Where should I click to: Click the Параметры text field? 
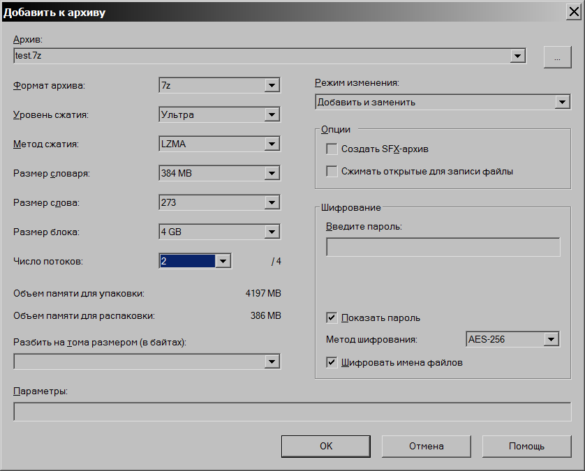point(292,412)
